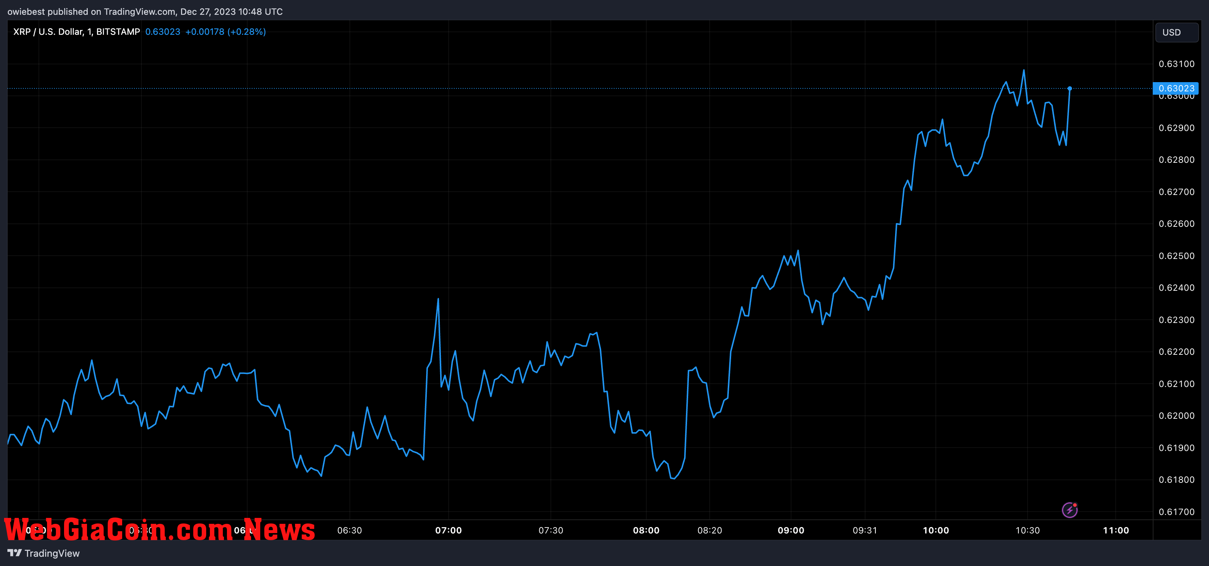Click the 0.61700 price axis label

point(1177,512)
